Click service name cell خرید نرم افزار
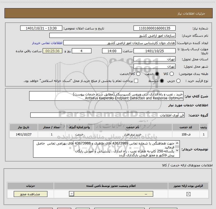This screenshot has height=209, width=216. pos(133,134)
